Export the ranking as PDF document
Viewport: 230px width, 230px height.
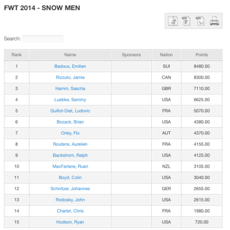200,21
